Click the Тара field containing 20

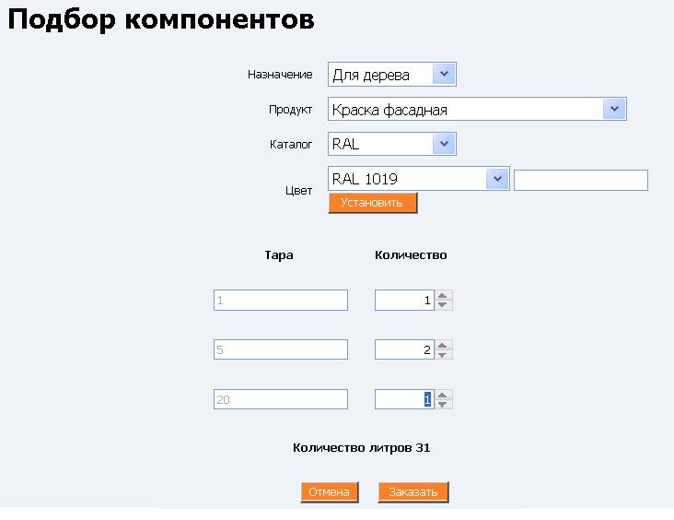(x=281, y=400)
